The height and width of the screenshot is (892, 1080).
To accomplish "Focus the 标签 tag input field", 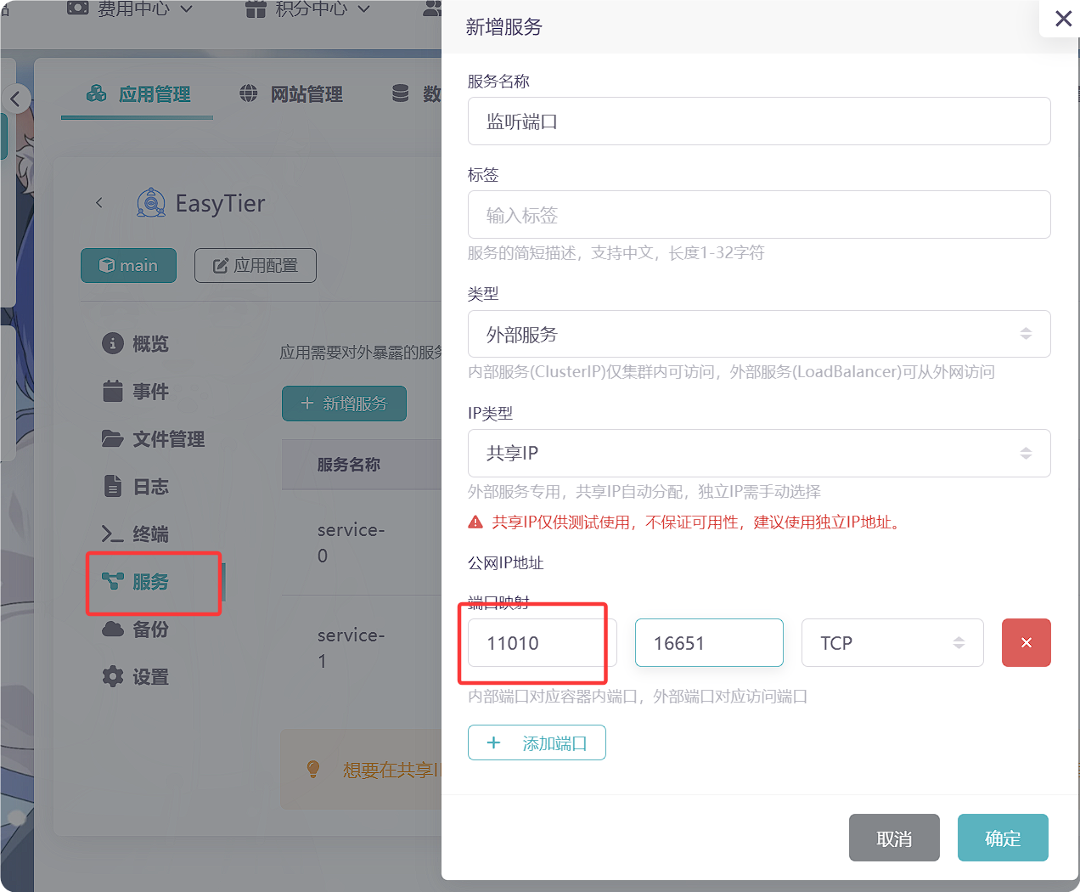I will coord(758,215).
